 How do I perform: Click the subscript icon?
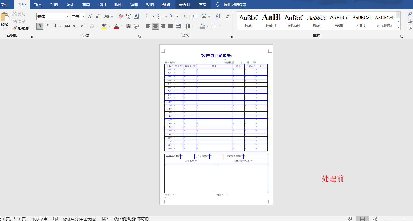click(75, 26)
